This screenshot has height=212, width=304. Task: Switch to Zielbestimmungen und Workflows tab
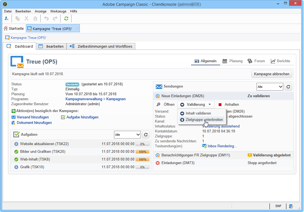coord(101,47)
